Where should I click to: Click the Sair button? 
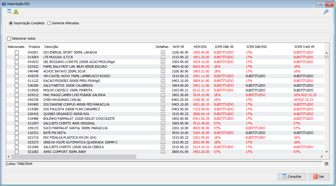[319, 177]
